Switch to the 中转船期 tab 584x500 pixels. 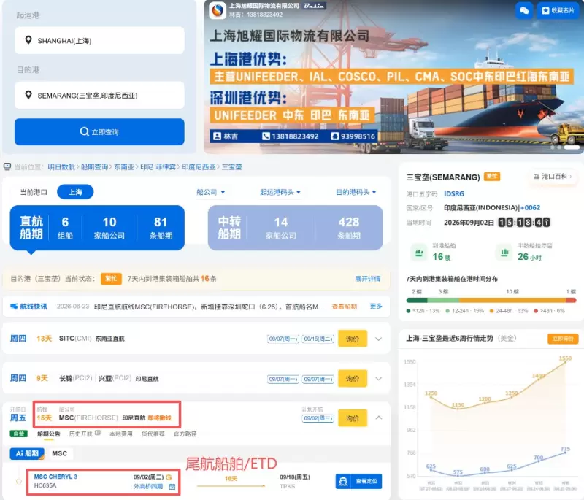tap(295, 228)
